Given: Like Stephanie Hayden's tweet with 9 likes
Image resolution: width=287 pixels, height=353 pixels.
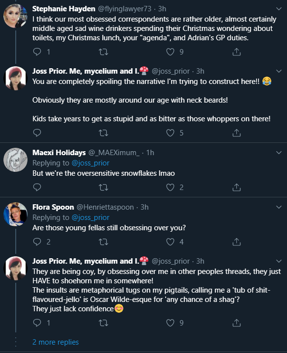Looking at the screenshot, I should 170,52.
